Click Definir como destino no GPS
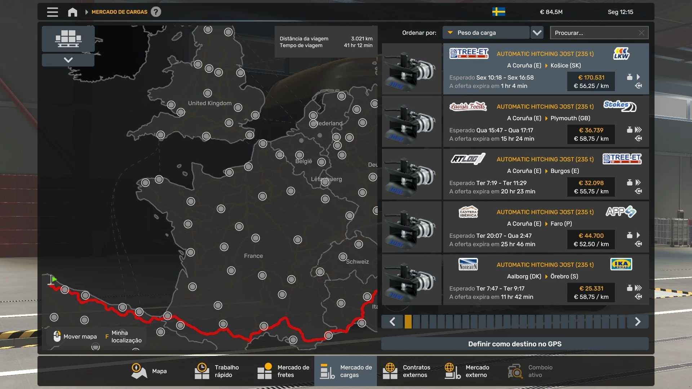The height and width of the screenshot is (389, 692). click(x=515, y=344)
